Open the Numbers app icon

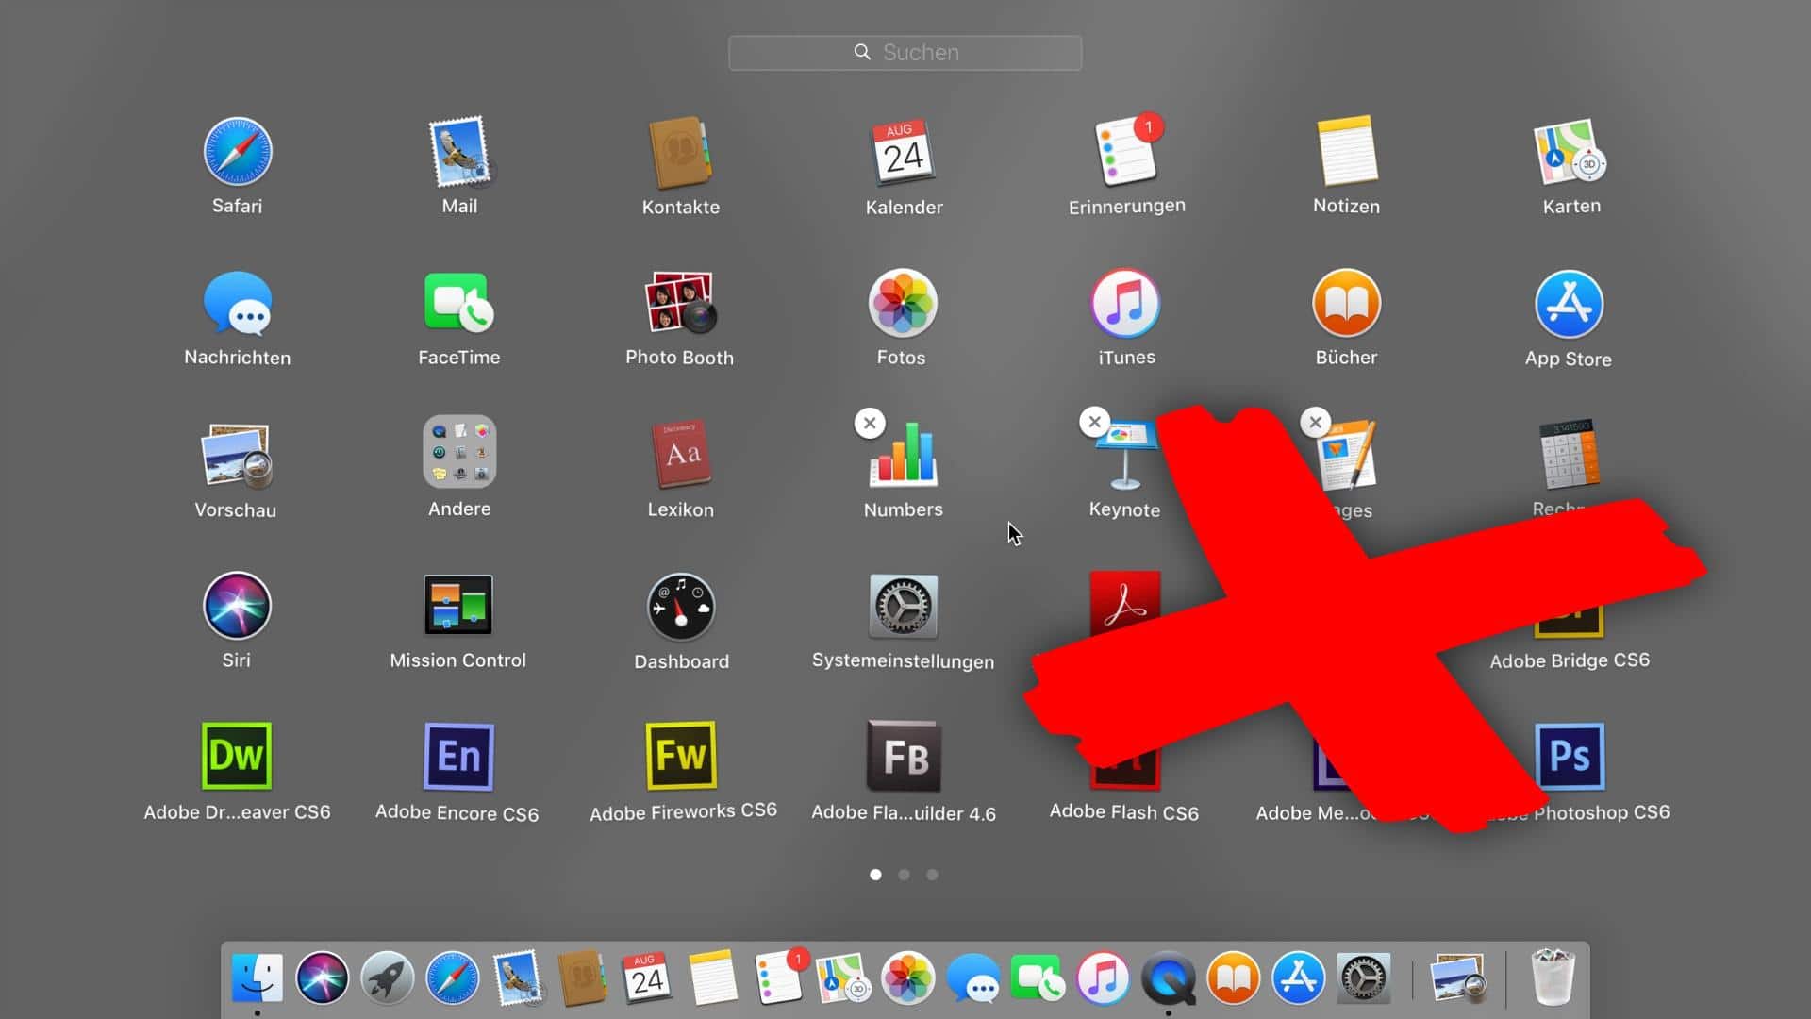click(x=904, y=455)
